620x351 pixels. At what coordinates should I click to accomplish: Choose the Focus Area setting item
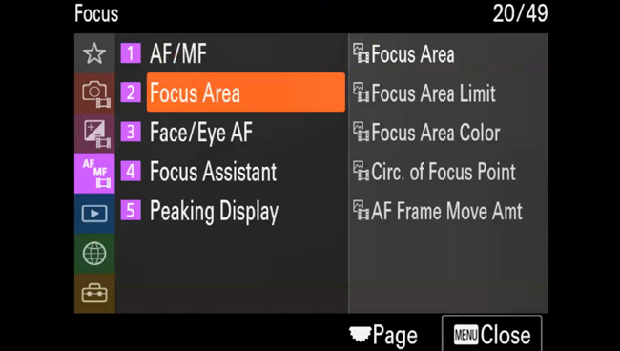448,53
